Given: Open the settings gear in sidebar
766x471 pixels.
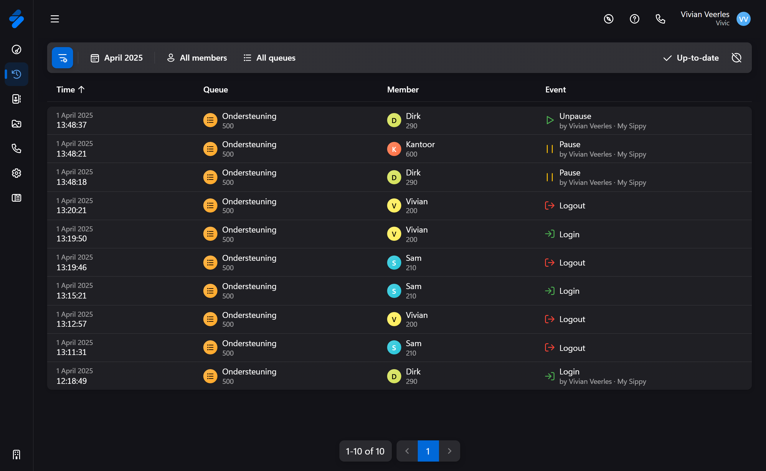Looking at the screenshot, I should (x=16, y=173).
